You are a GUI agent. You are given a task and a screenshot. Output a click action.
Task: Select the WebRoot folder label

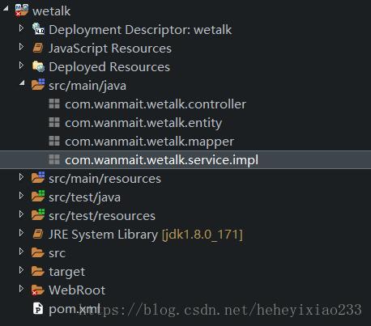point(77,290)
